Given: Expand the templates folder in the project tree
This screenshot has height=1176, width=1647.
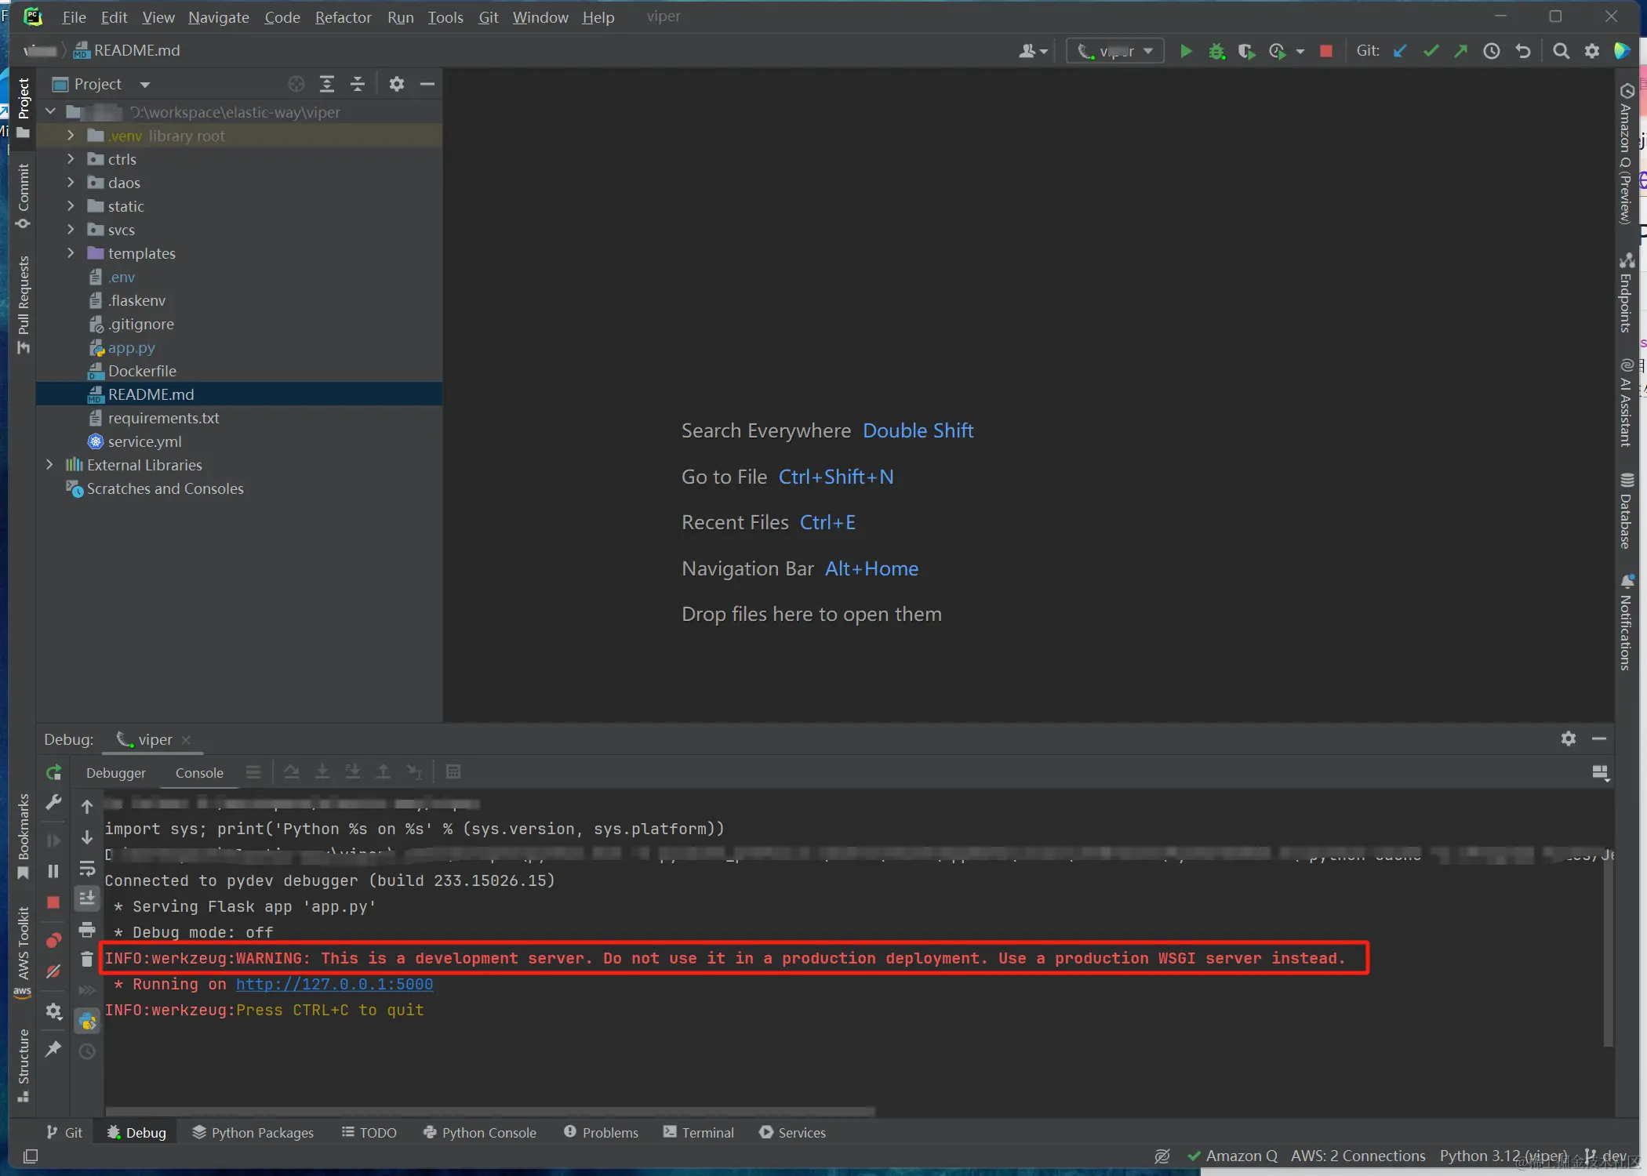Looking at the screenshot, I should [71, 253].
